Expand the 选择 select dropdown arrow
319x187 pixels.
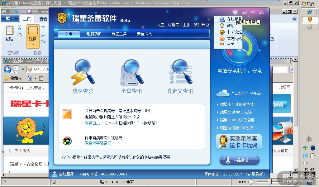coord(33,44)
